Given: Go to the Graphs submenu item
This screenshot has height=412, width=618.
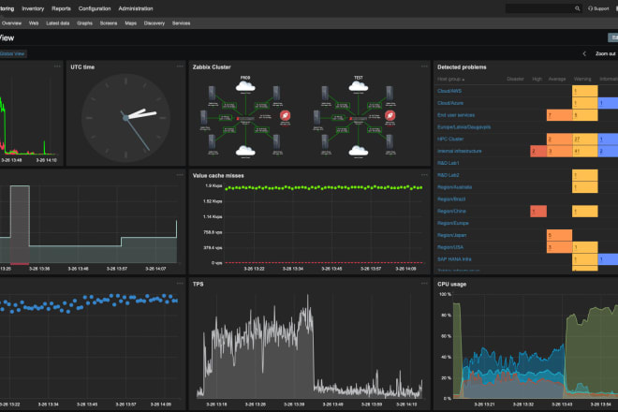Looking at the screenshot, I should coord(84,23).
